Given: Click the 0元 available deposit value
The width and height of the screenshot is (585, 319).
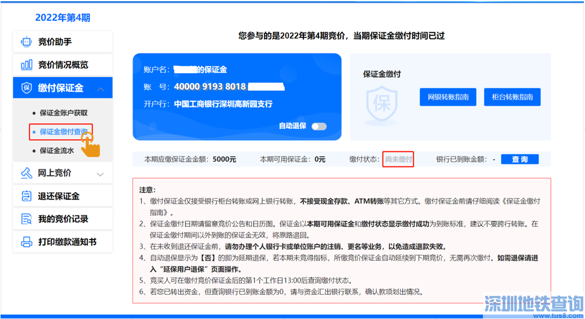Looking at the screenshot, I should [x=320, y=160].
